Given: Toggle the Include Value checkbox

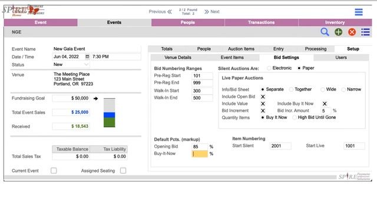Looking at the screenshot, I should click(x=263, y=104).
